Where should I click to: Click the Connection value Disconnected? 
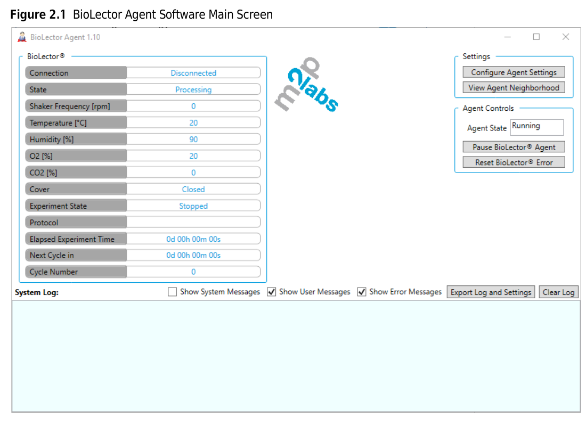(x=193, y=73)
